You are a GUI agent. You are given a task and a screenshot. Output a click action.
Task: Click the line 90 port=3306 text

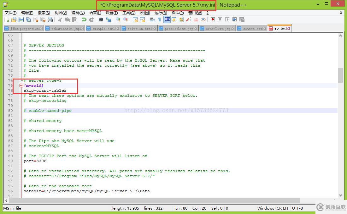[35, 161]
